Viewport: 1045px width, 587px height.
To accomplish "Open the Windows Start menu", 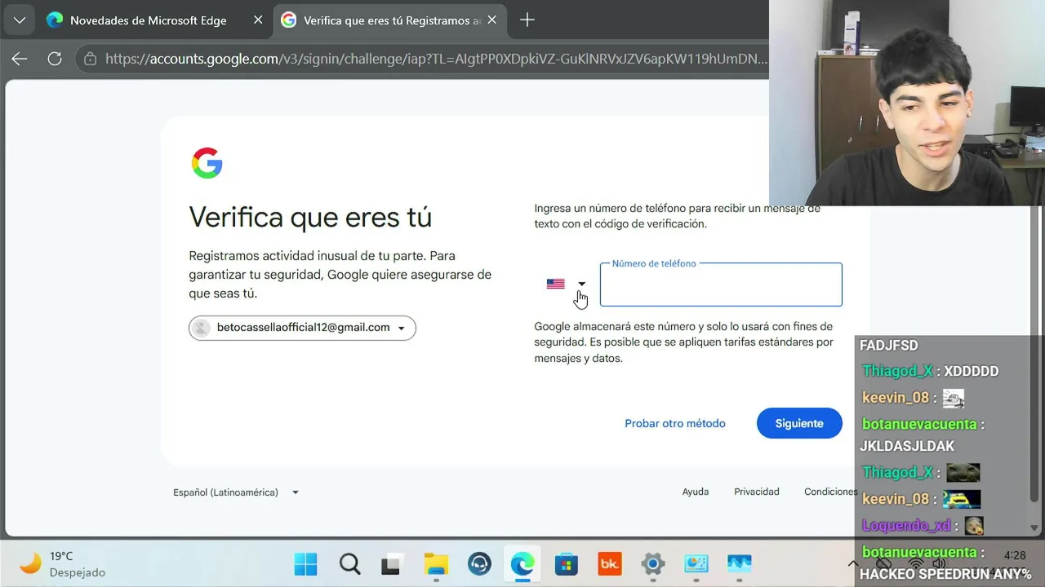I will pyautogui.click(x=305, y=563).
